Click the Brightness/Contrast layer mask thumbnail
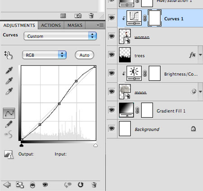 click(x=155, y=73)
